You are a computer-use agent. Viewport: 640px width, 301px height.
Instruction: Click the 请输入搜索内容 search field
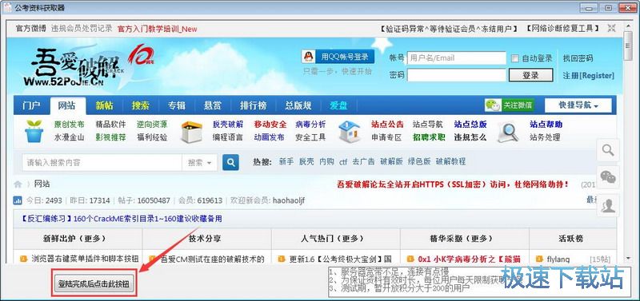tap(102, 163)
